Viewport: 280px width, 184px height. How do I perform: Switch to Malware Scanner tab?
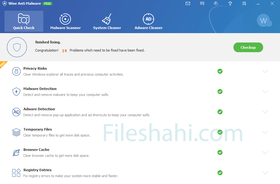(x=65, y=21)
